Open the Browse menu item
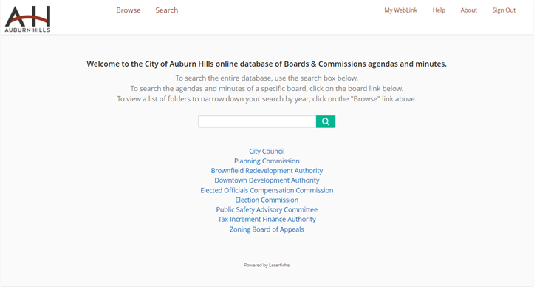534x287 pixels. (129, 10)
